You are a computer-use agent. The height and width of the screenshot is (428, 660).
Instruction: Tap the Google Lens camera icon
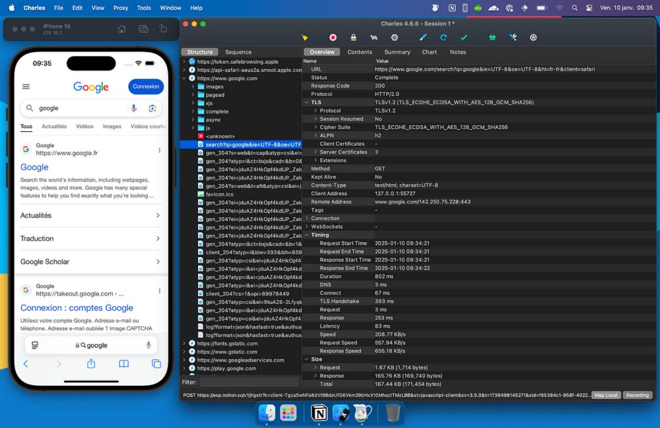[x=152, y=108]
